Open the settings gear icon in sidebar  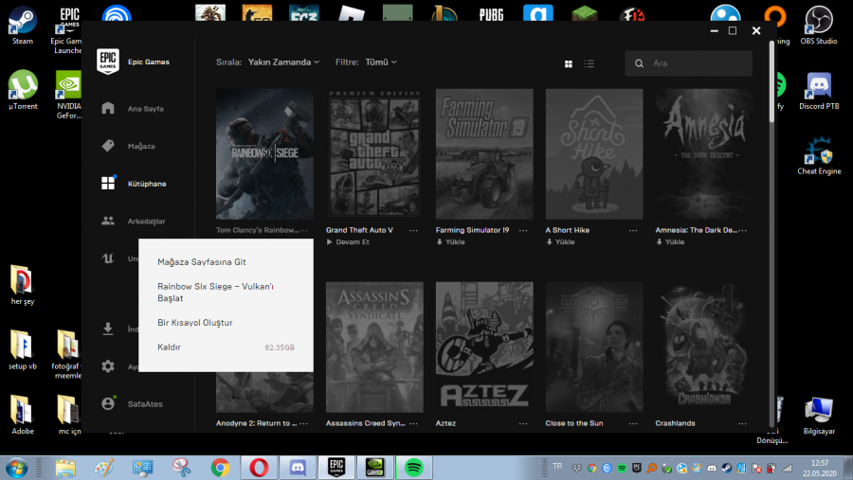[108, 365]
